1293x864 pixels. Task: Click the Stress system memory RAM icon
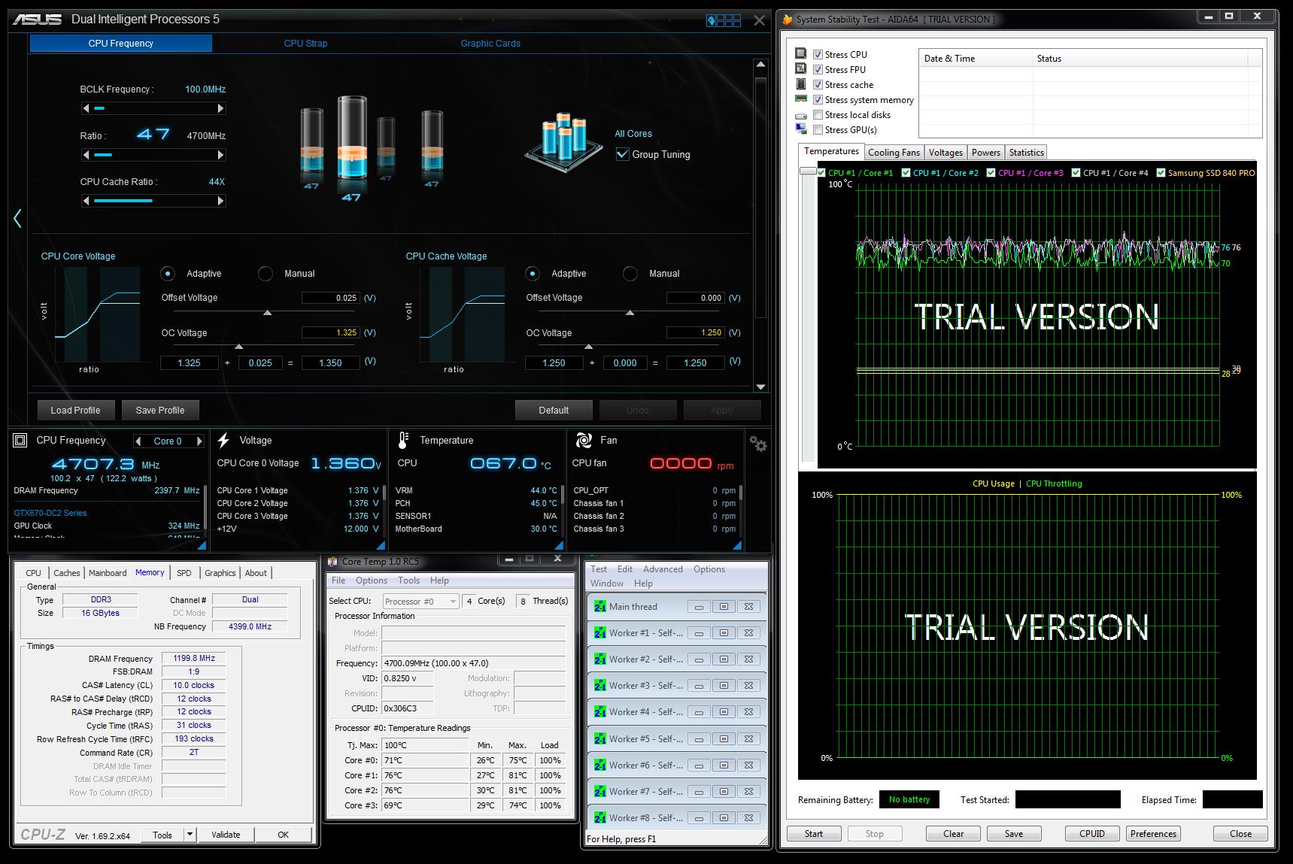[x=801, y=99]
